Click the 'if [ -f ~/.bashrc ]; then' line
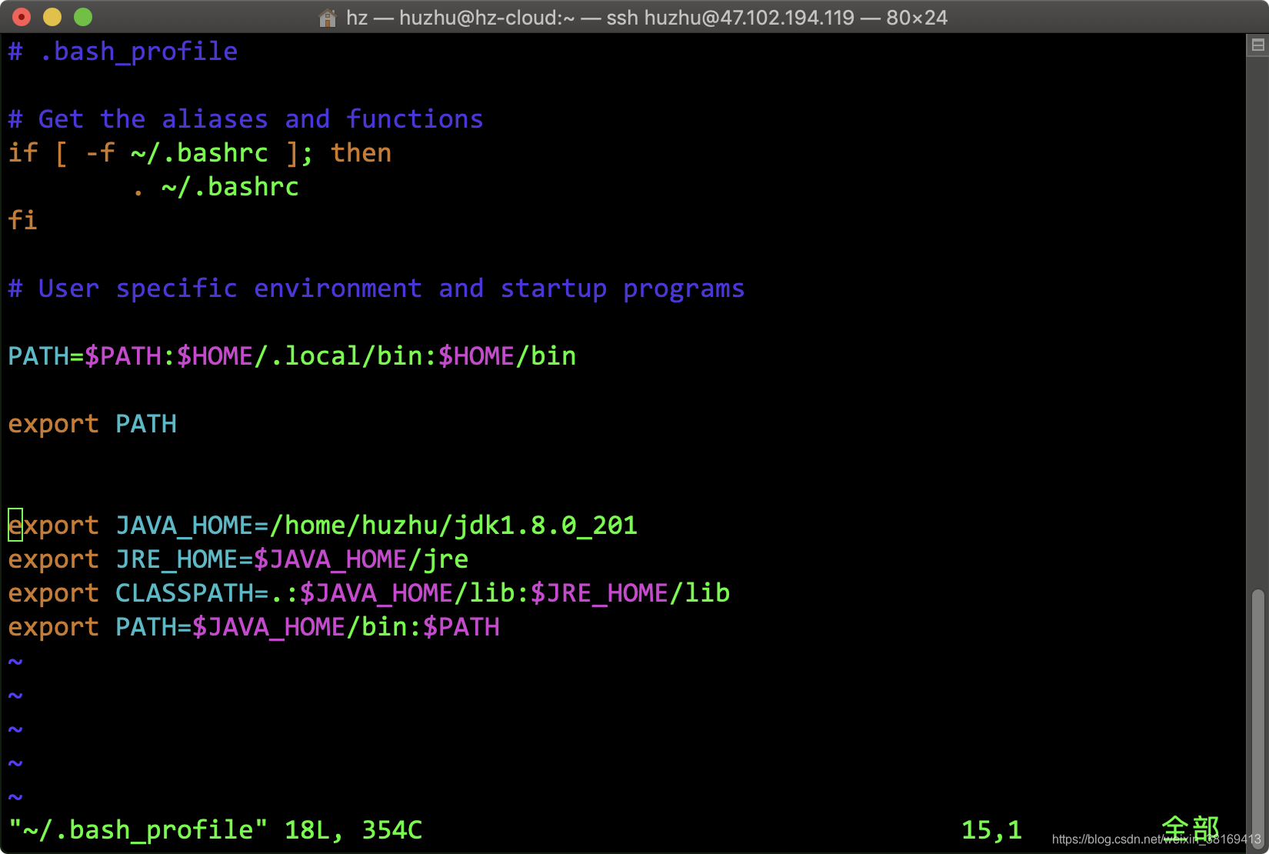 (x=200, y=153)
